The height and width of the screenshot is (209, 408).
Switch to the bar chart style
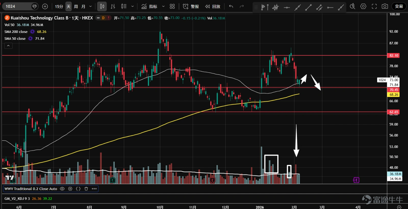113,6
